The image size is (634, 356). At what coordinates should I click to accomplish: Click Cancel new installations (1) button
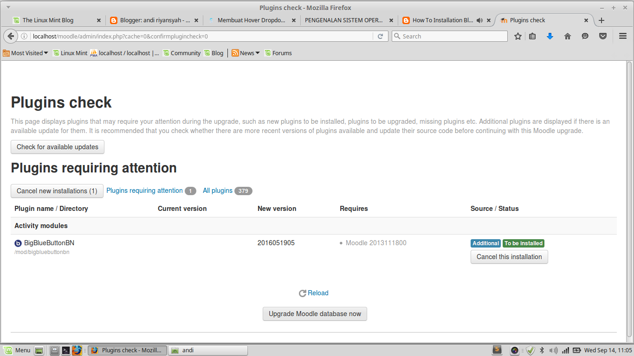click(57, 191)
